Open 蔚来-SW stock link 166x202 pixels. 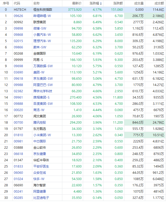point(40,47)
